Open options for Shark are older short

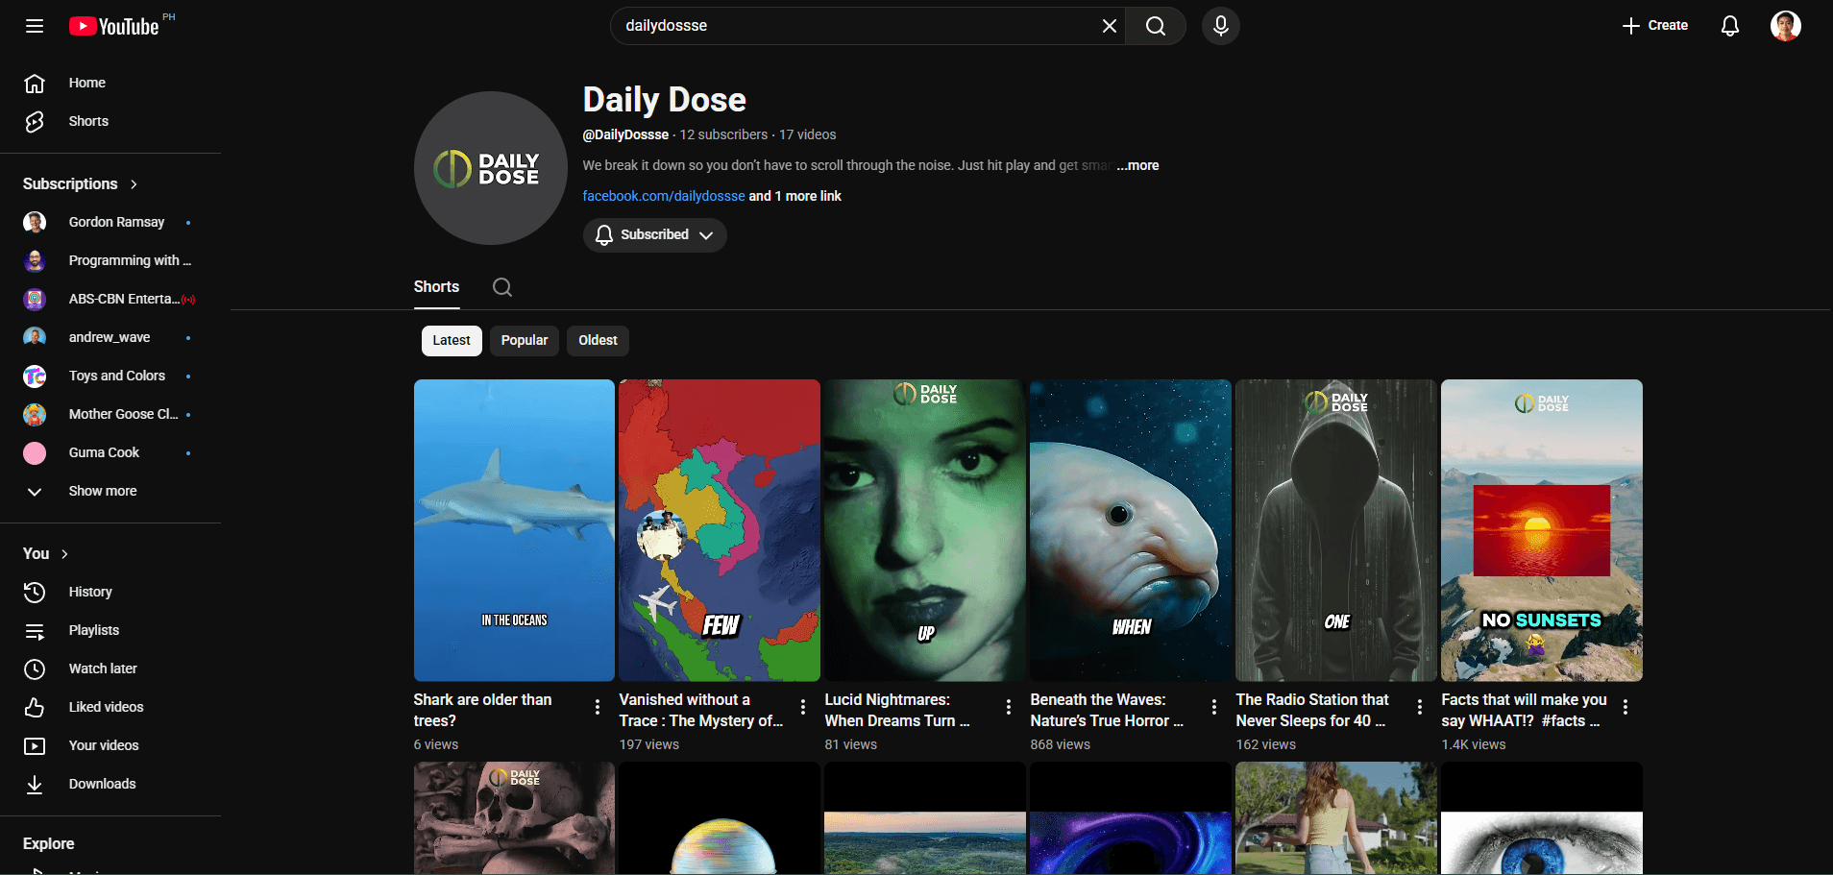click(x=598, y=707)
